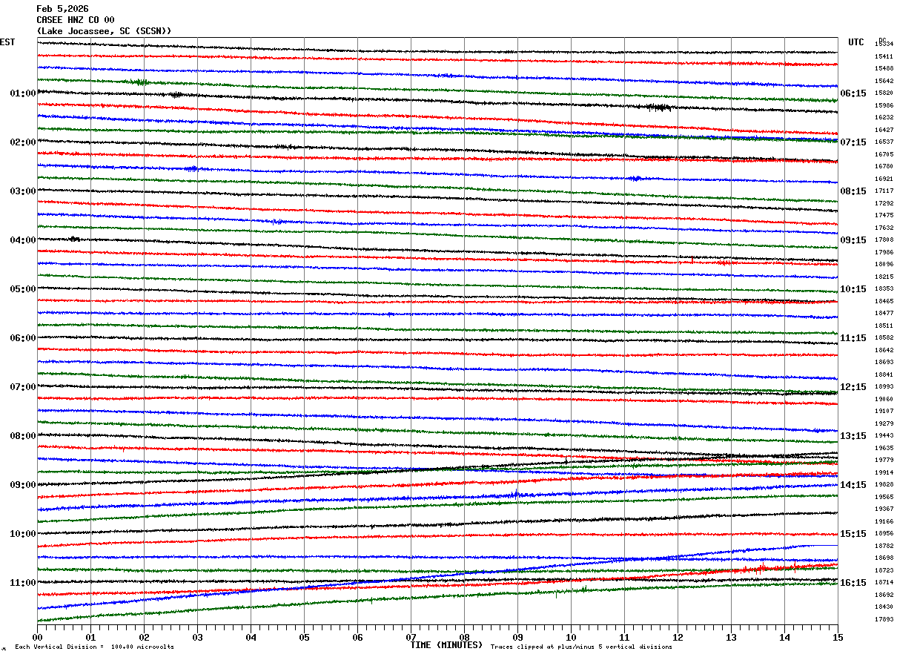Click the DC value "17893"
Screen dimensions: 897x657
tap(884, 620)
